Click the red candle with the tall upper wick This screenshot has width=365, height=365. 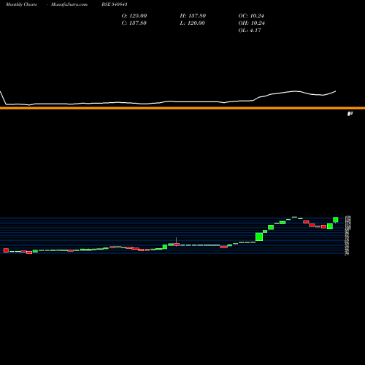tap(177, 245)
